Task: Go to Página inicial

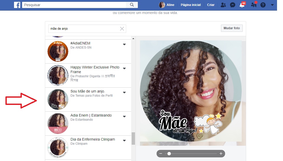Action: pyautogui.click(x=191, y=5)
